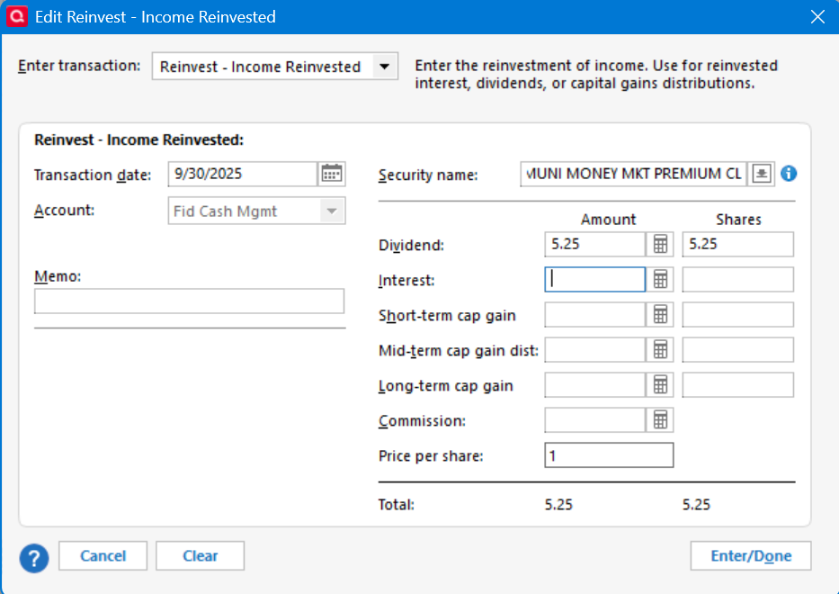Open calculator for Dividend amount
Image resolution: width=839 pixels, height=594 pixels.
pos(660,244)
